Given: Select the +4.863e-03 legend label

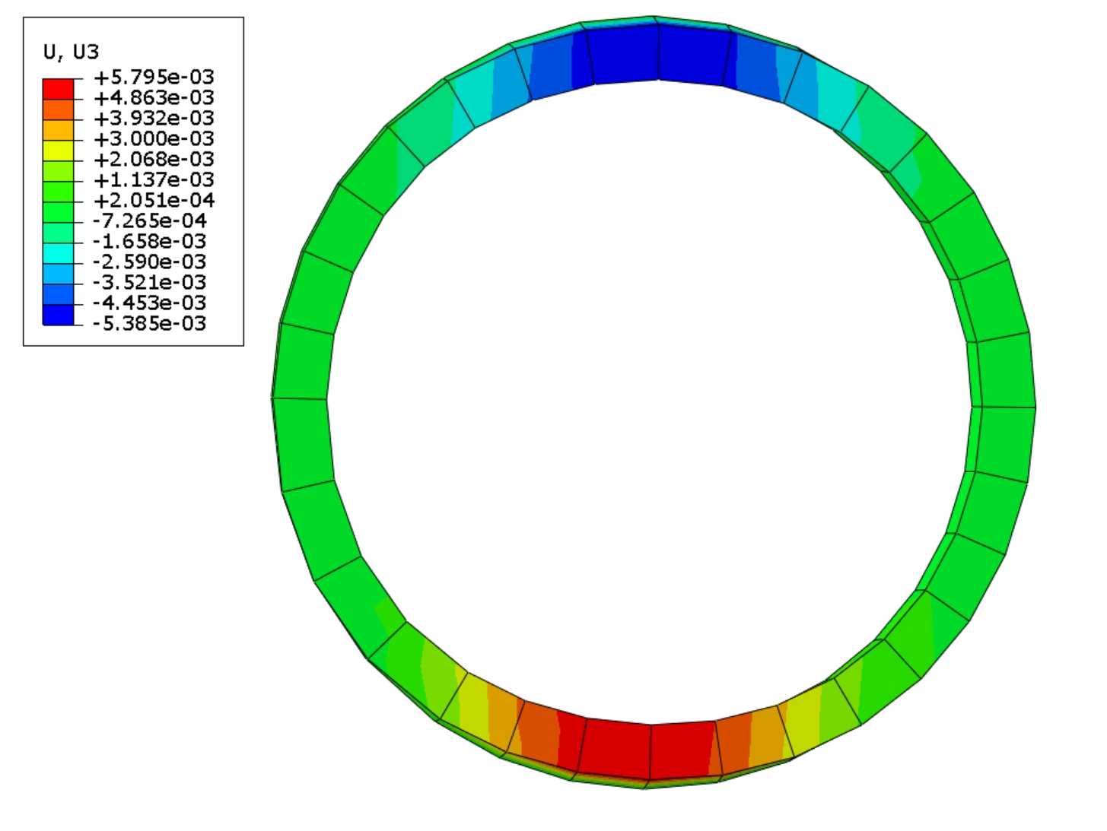Looking at the screenshot, I should [154, 98].
